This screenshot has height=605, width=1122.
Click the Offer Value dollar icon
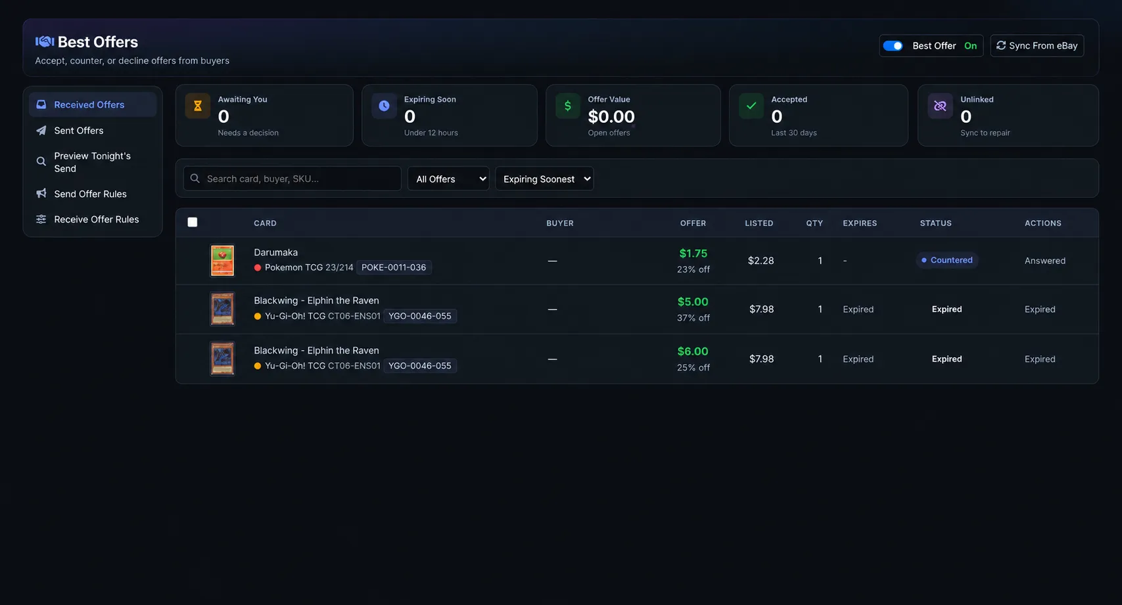coord(568,106)
